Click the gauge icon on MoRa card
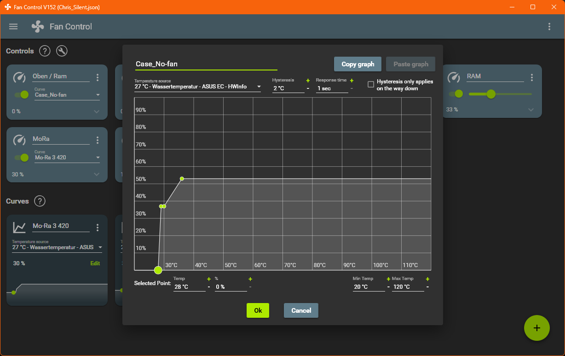 pyautogui.click(x=19, y=140)
